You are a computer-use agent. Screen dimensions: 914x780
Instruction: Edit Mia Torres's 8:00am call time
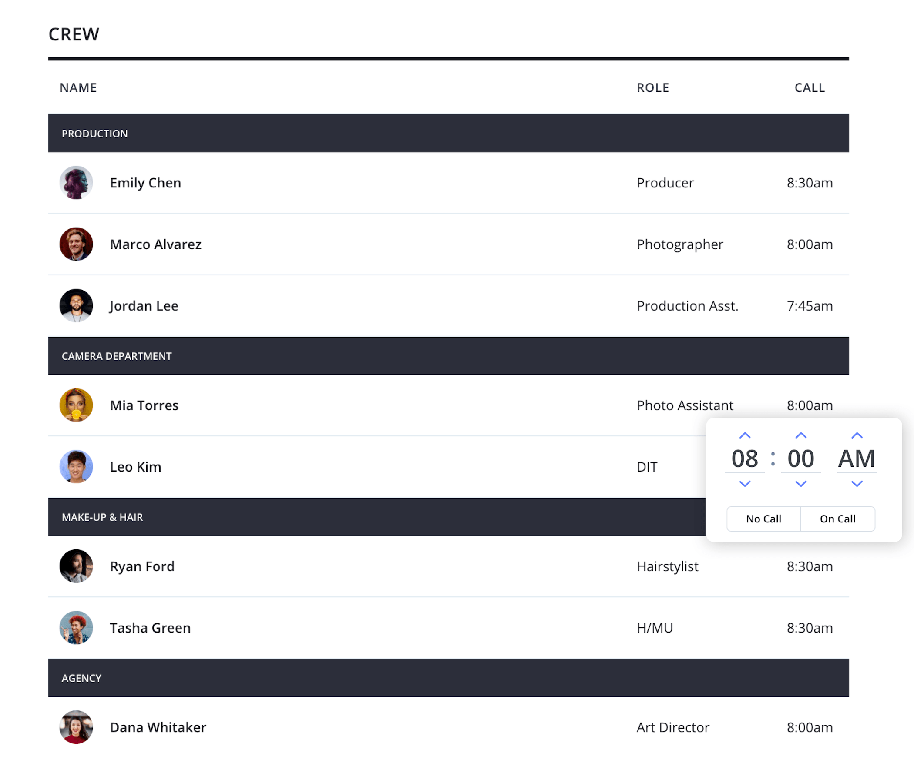810,405
